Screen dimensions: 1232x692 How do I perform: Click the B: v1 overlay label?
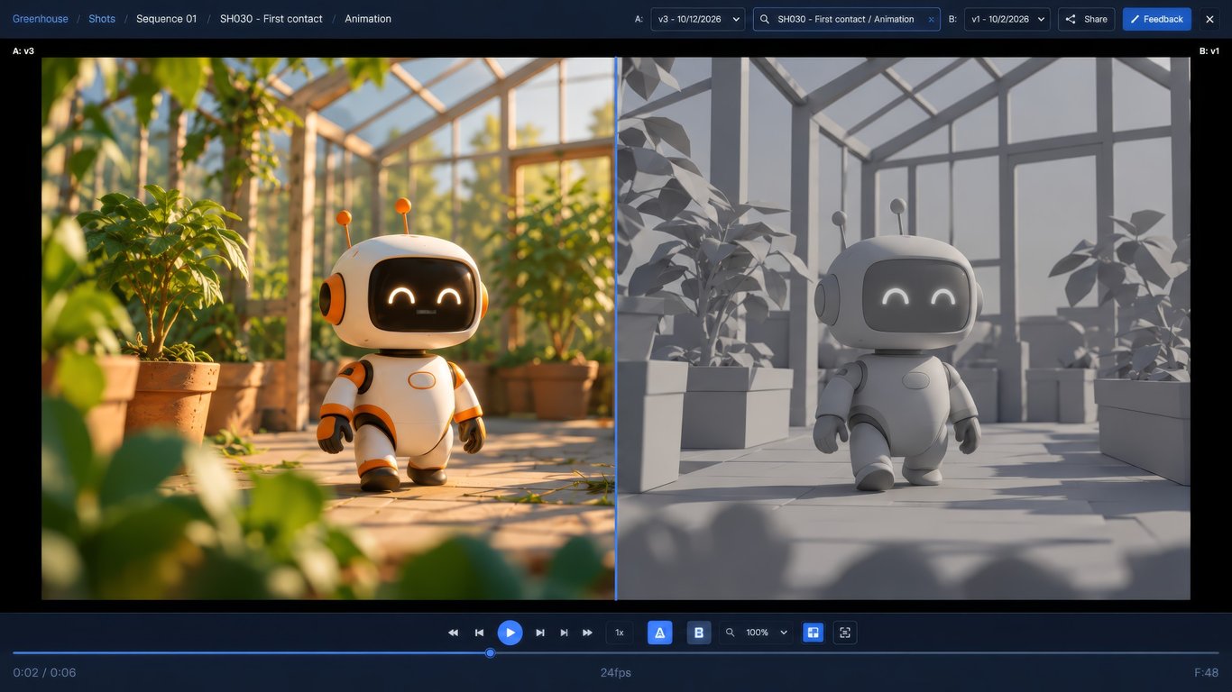click(1209, 51)
